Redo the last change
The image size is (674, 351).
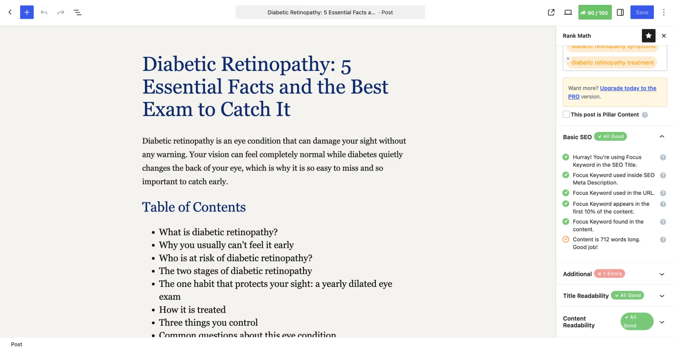(x=61, y=12)
